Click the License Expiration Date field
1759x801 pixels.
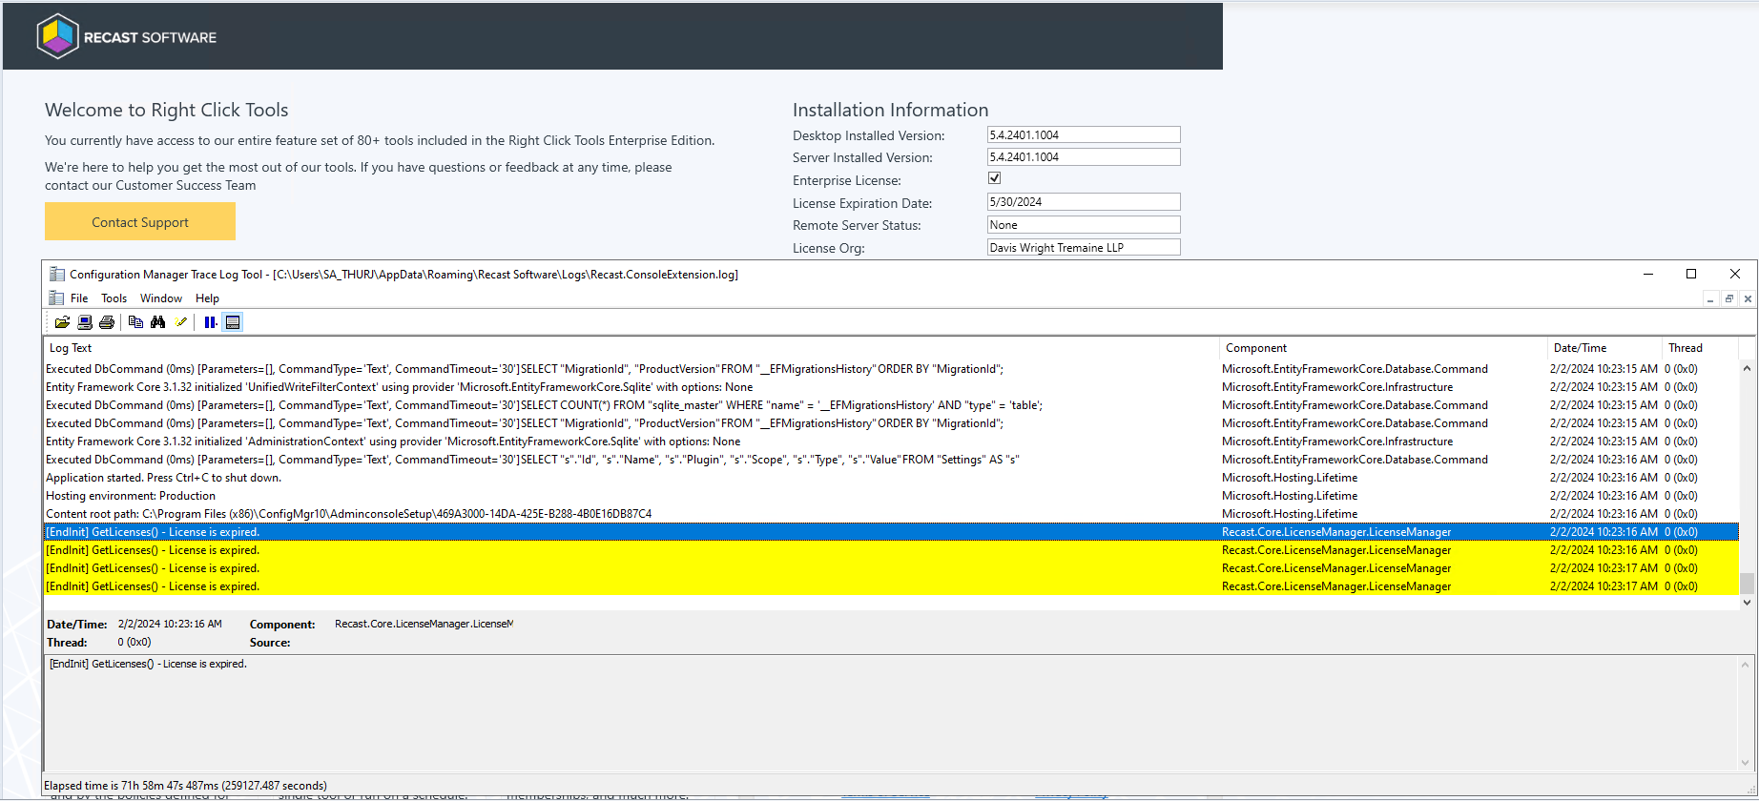click(1084, 202)
